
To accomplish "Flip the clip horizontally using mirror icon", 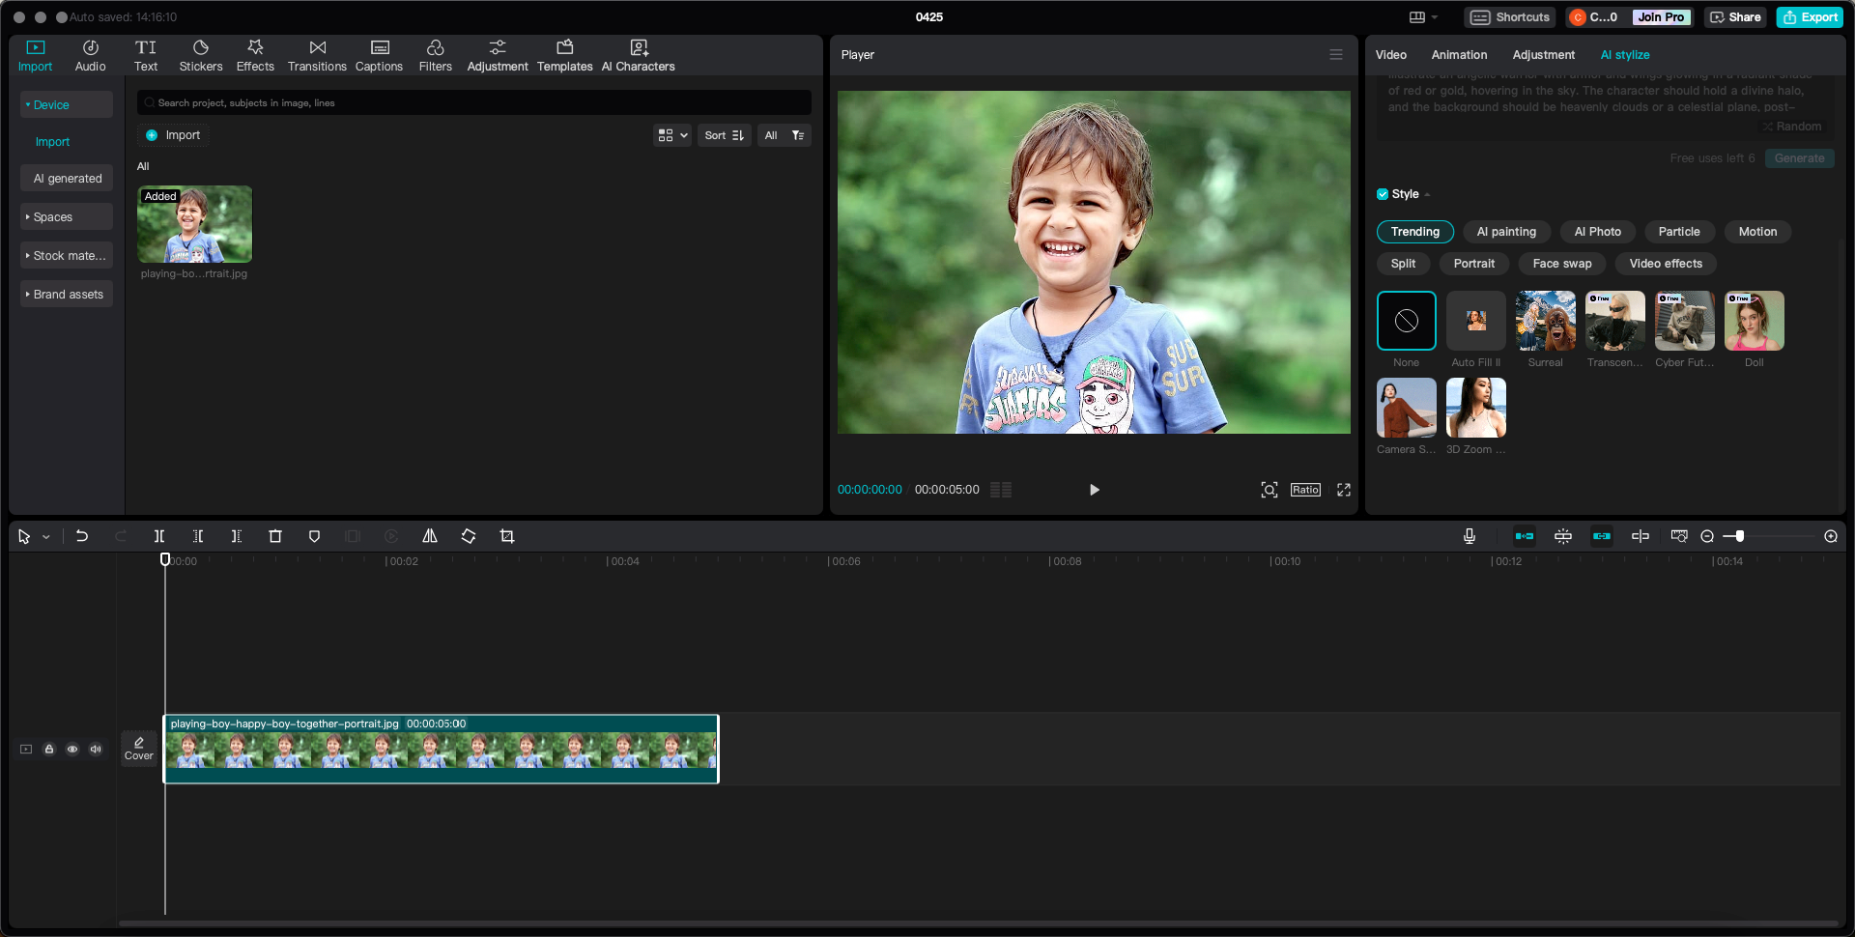I will 429,536.
